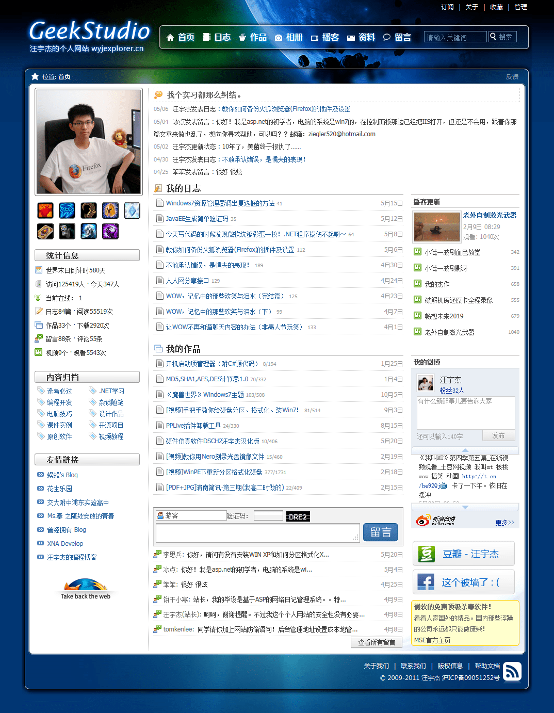This screenshot has height=713, width=554.
Task: Click the broadcast icon beside 播客
Action: point(314,37)
